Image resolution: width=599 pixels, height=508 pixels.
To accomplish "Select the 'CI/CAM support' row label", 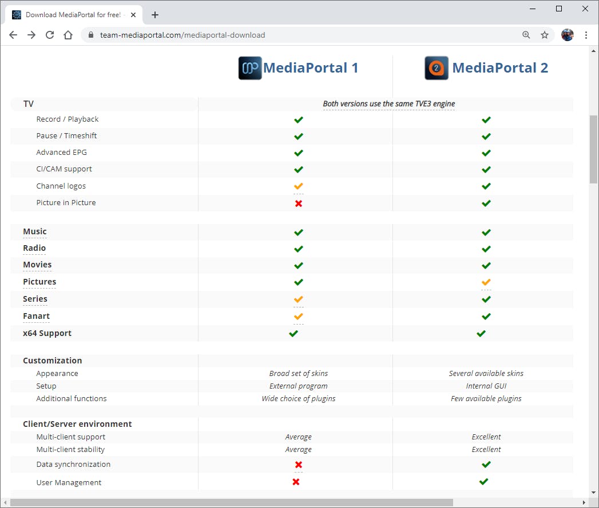I will tap(64, 169).
